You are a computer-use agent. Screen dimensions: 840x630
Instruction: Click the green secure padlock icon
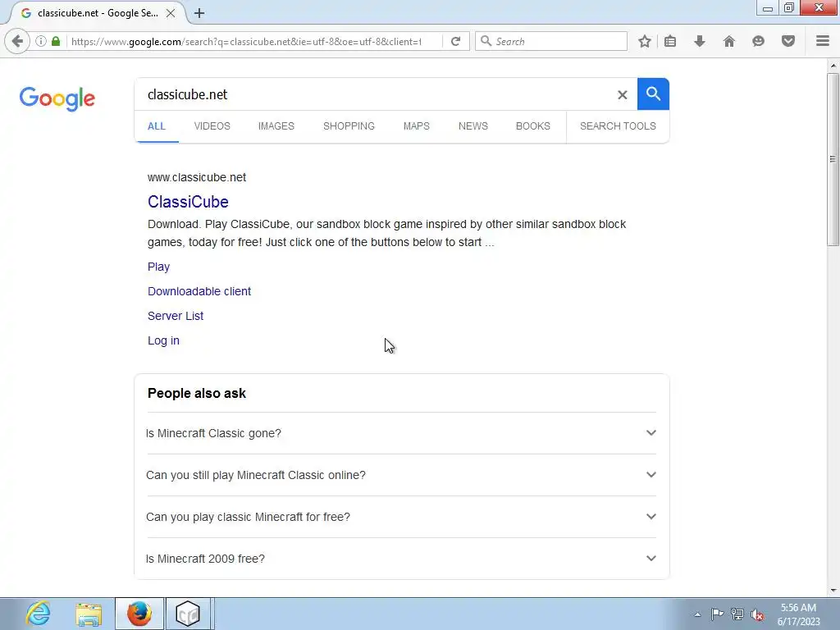56,41
